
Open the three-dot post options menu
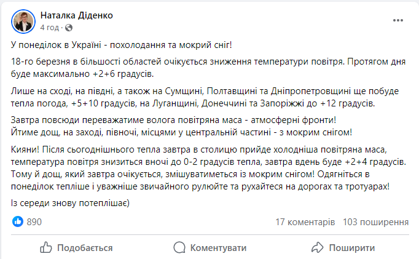[x=397, y=21]
